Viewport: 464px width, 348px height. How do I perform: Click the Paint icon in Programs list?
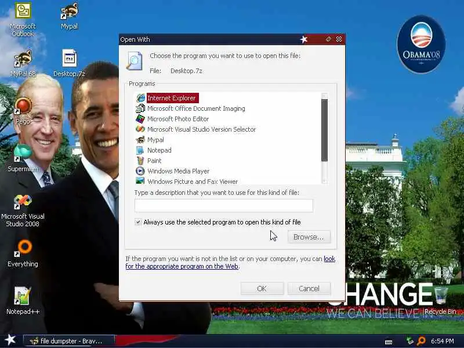click(140, 161)
